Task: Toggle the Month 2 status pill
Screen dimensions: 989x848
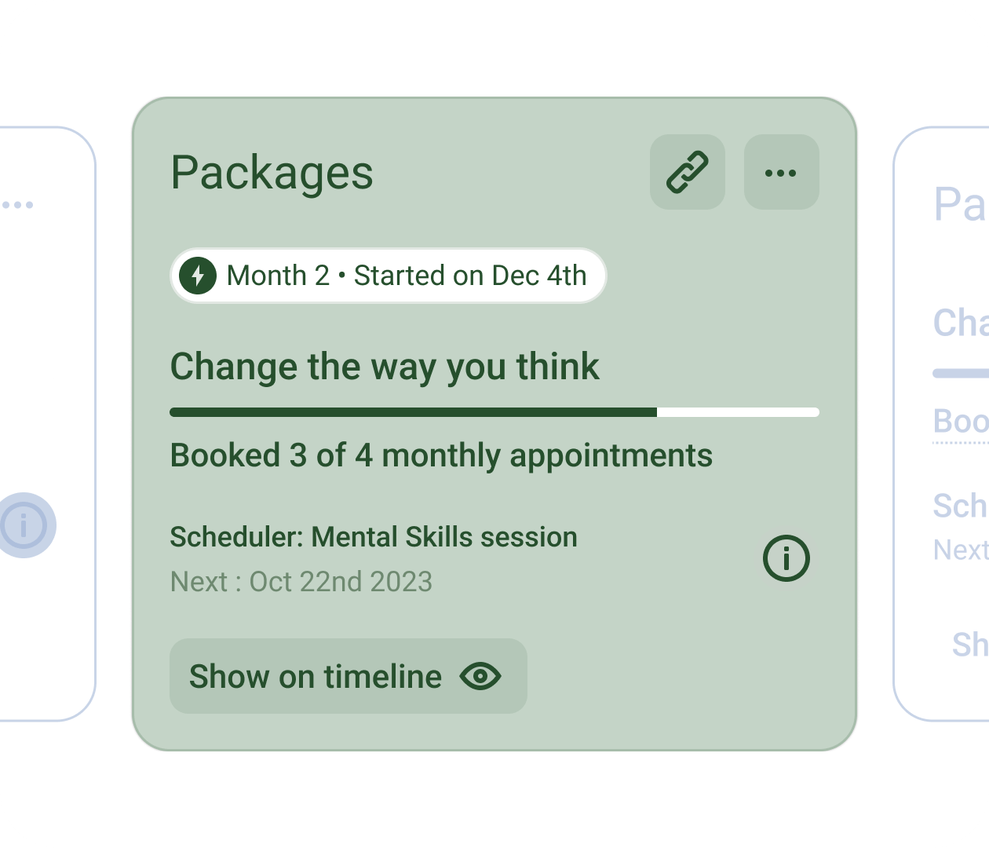Action: [388, 276]
